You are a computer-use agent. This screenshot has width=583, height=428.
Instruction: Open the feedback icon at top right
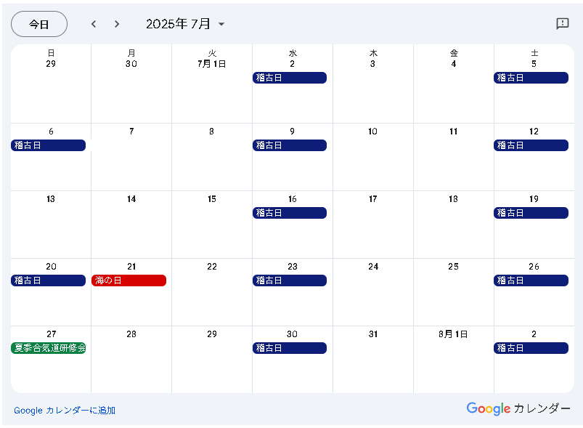tap(562, 24)
